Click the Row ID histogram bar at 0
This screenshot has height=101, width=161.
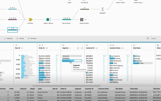25,56
